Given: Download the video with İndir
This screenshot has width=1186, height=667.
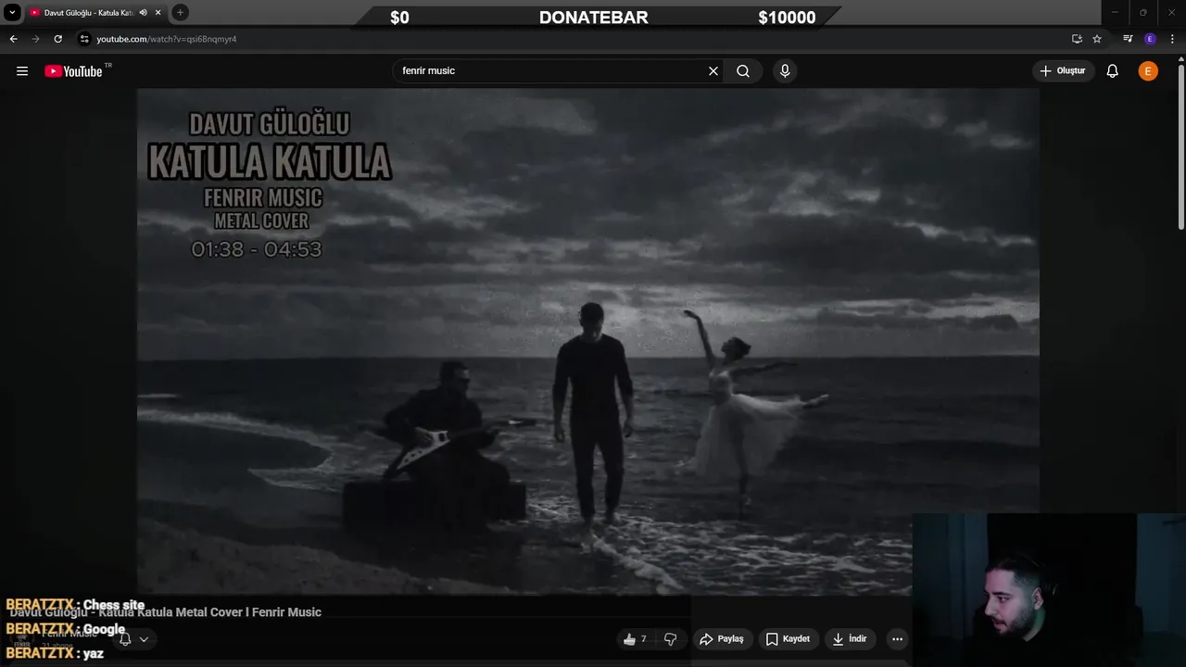Looking at the screenshot, I should pos(850,639).
